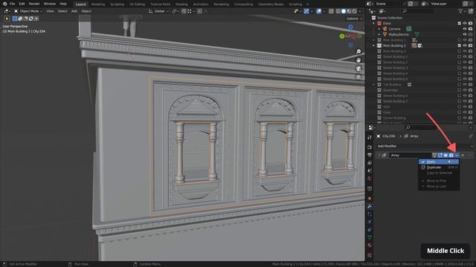The width and height of the screenshot is (476, 267).
Task: Open Add Modifier dropdown
Action: (425, 146)
